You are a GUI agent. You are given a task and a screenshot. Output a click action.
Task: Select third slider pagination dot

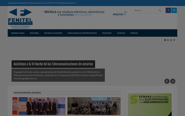[171, 40]
